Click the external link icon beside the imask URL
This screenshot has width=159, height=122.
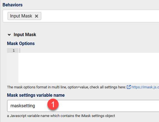tap(129, 87)
